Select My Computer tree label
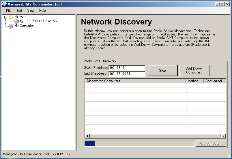The height and width of the screenshot is (159, 232). click(x=24, y=26)
